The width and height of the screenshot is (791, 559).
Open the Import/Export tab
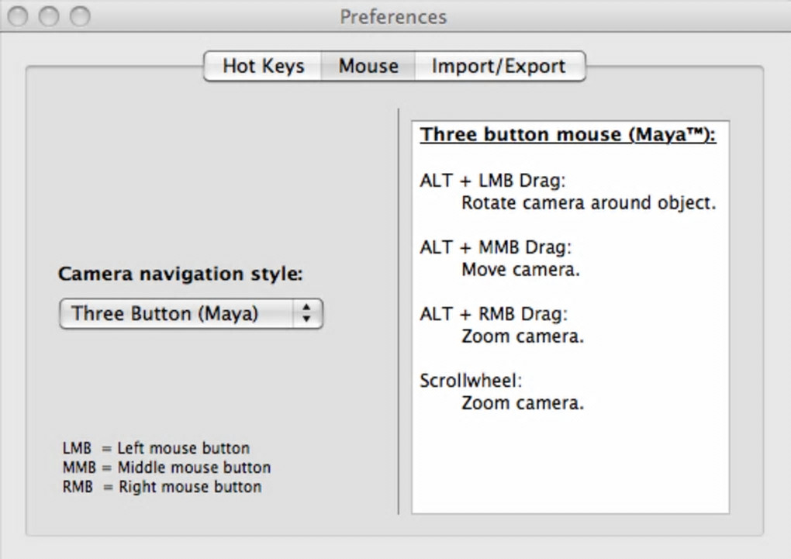[x=499, y=67]
